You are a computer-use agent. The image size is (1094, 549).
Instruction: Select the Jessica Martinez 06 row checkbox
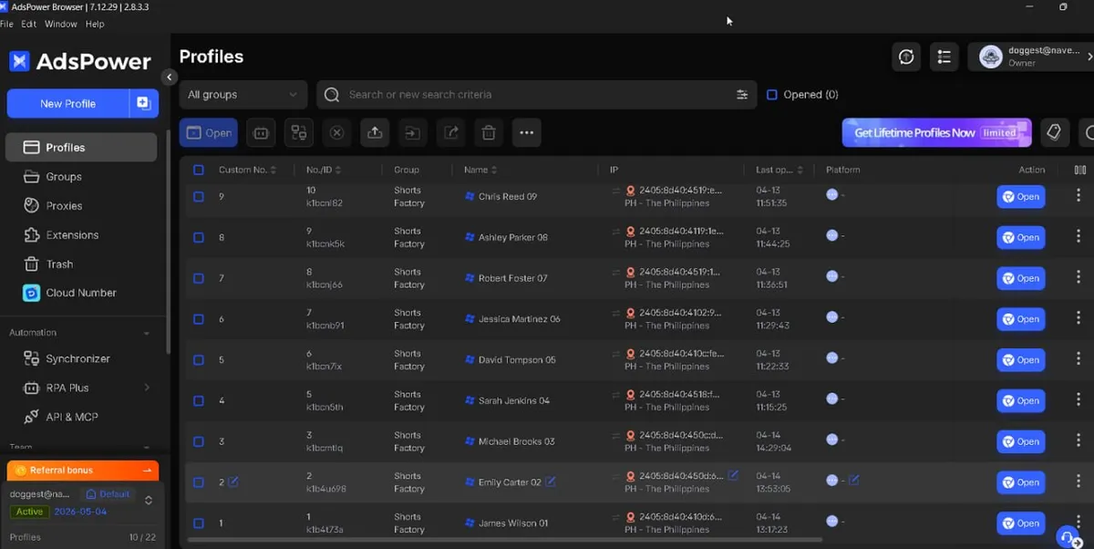coord(199,319)
